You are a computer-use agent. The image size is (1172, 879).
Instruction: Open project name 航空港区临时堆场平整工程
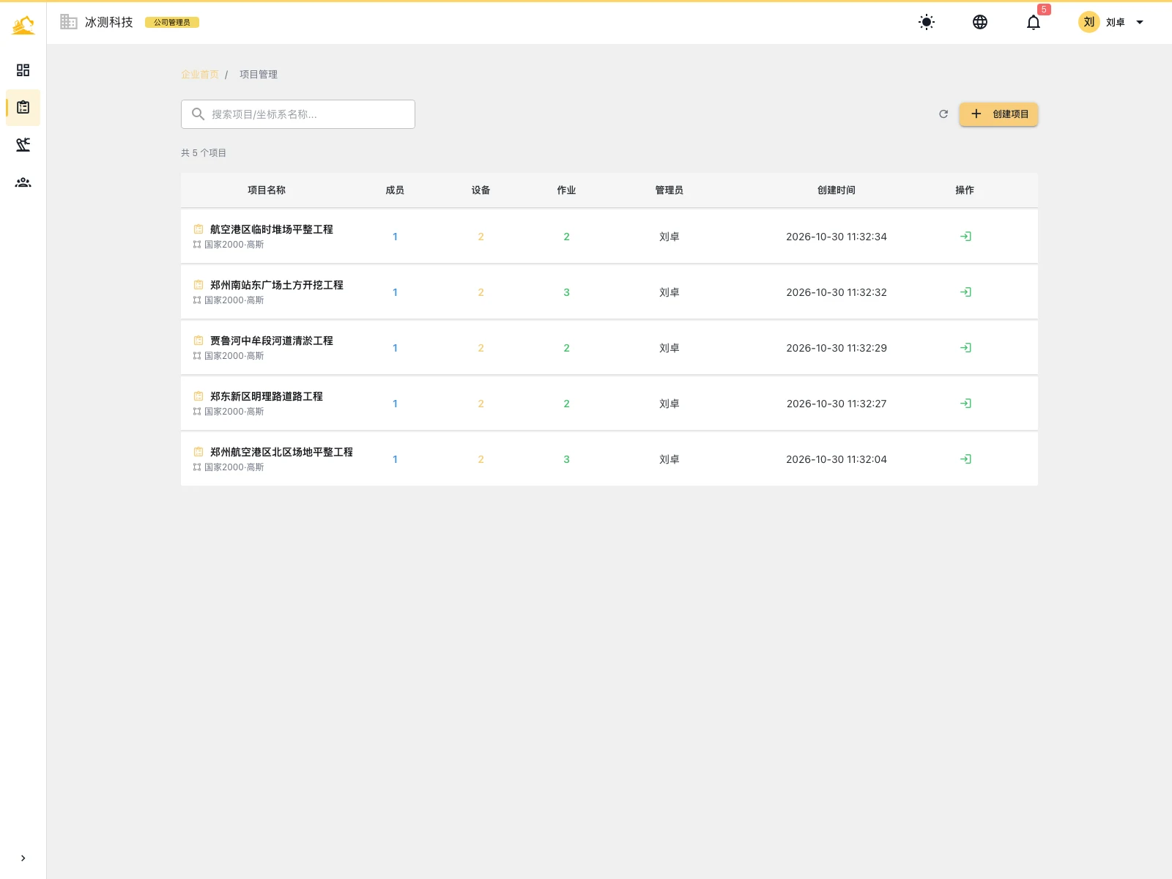click(x=272, y=229)
